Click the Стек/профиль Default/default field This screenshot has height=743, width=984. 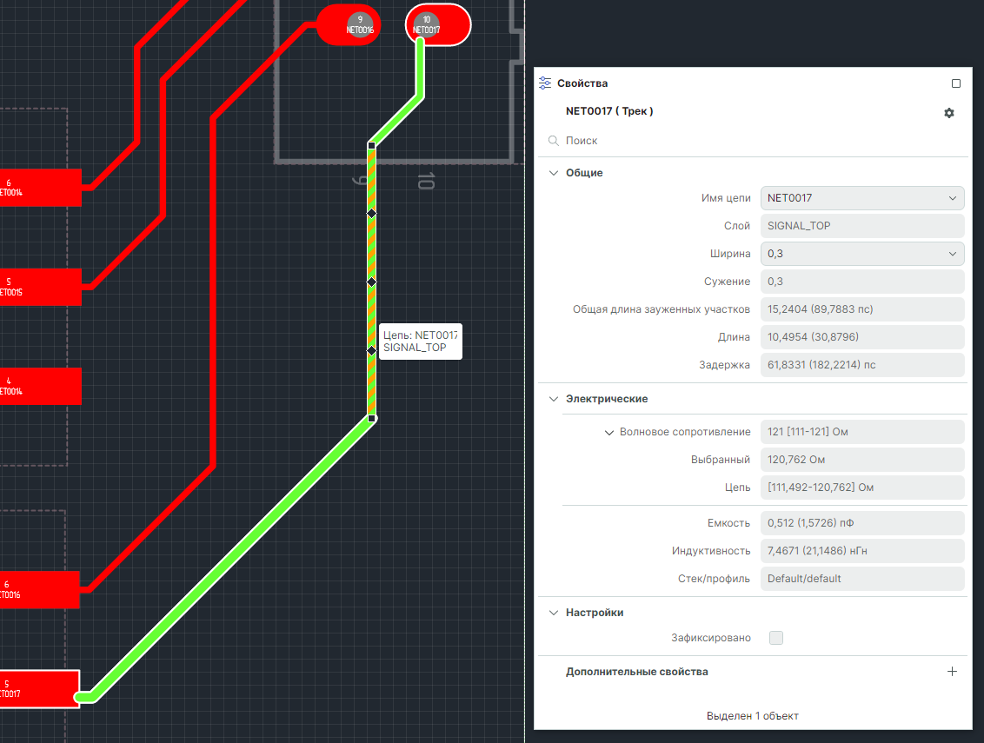(x=861, y=579)
